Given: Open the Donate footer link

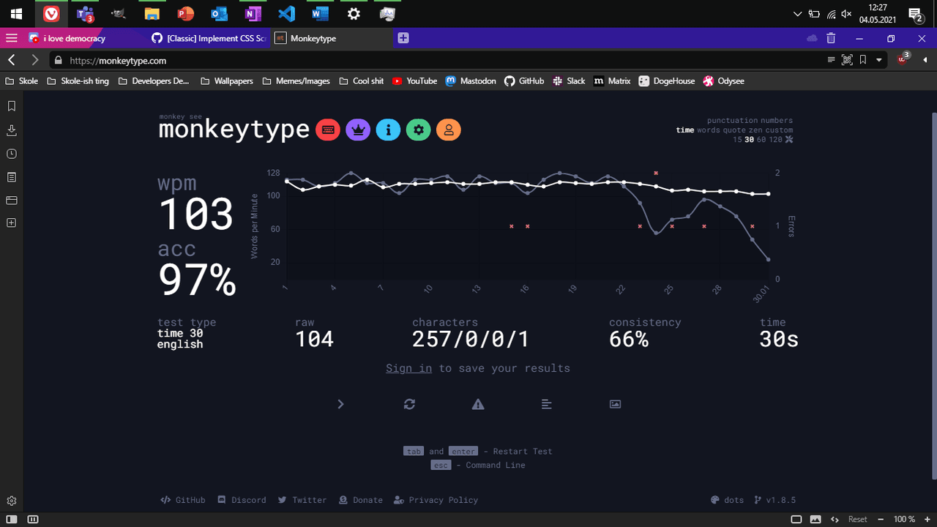Looking at the screenshot, I should pyautogui.click(x=361, y=500).
